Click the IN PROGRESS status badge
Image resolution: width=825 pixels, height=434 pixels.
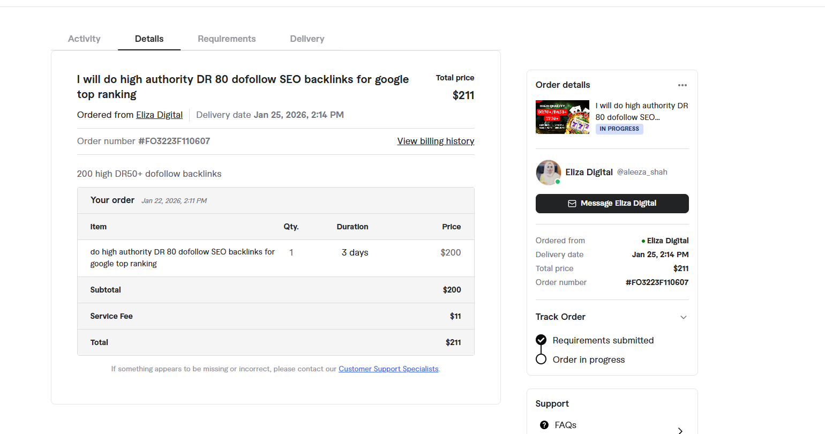[x=619, y=129]
